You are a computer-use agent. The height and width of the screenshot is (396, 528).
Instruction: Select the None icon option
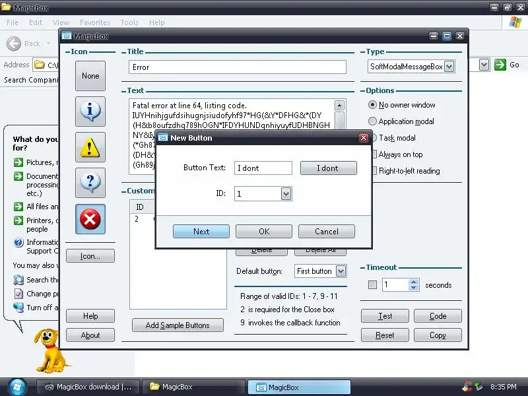click(90, 76)
